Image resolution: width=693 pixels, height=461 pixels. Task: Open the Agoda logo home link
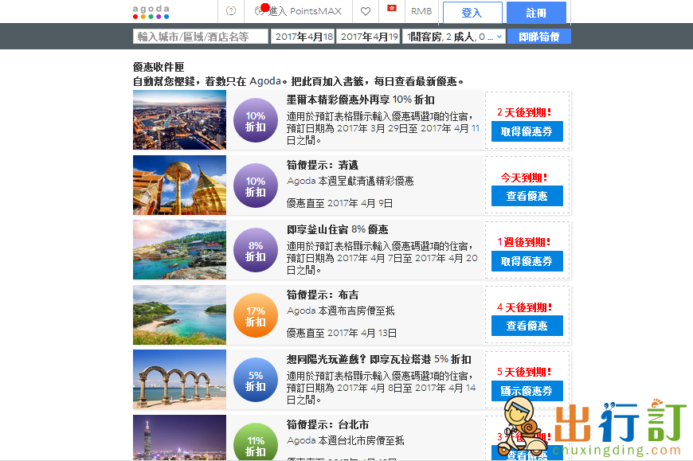151,12
